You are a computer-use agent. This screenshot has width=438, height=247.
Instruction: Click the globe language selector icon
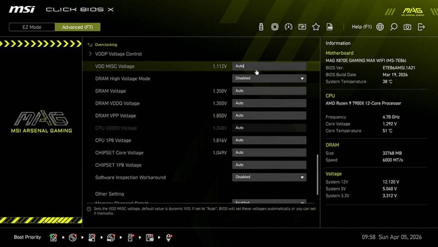pyautogui.click(x=380, y=26)
